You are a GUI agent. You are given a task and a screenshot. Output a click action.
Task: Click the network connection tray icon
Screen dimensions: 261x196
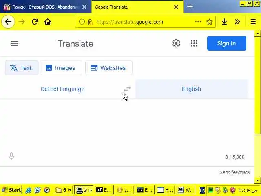point(225,190)
